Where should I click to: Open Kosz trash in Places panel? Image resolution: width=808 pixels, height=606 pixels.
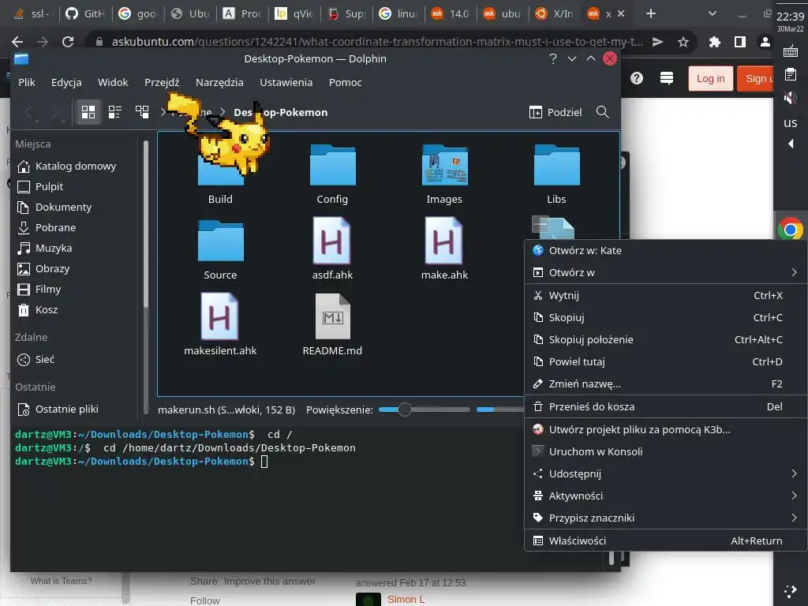75,309
